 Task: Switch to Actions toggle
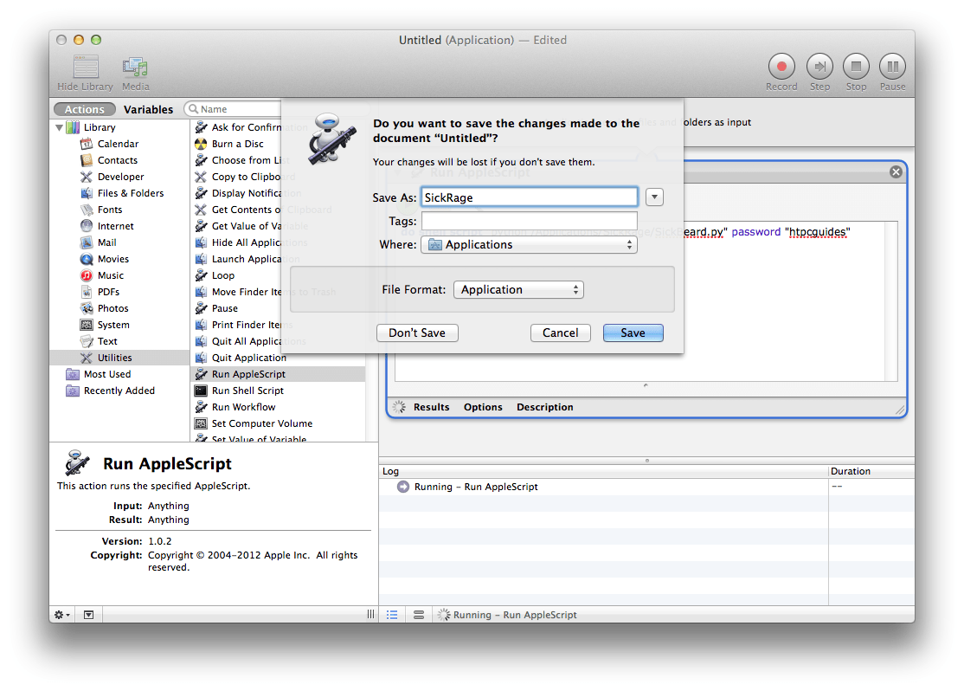tap(85, 109)
